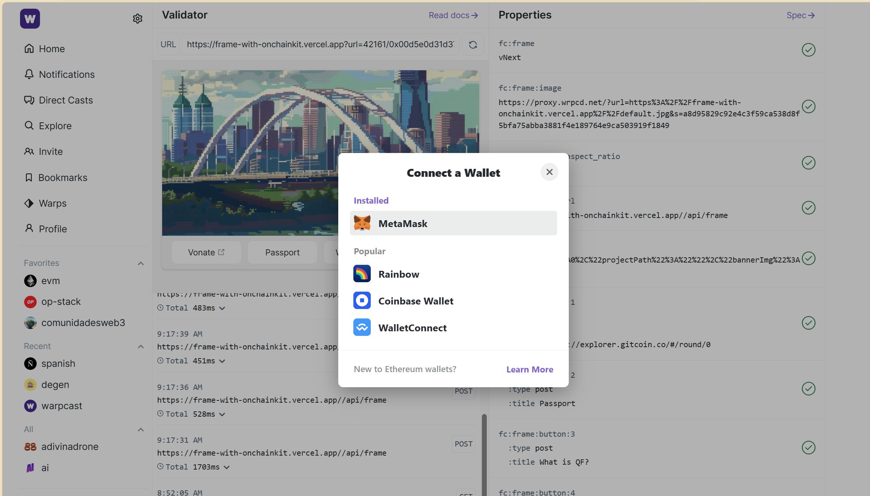The height and width of the screenshot is (496, 870).
Task: Select MetaMask as the wallet
Action: pos(453,223)
